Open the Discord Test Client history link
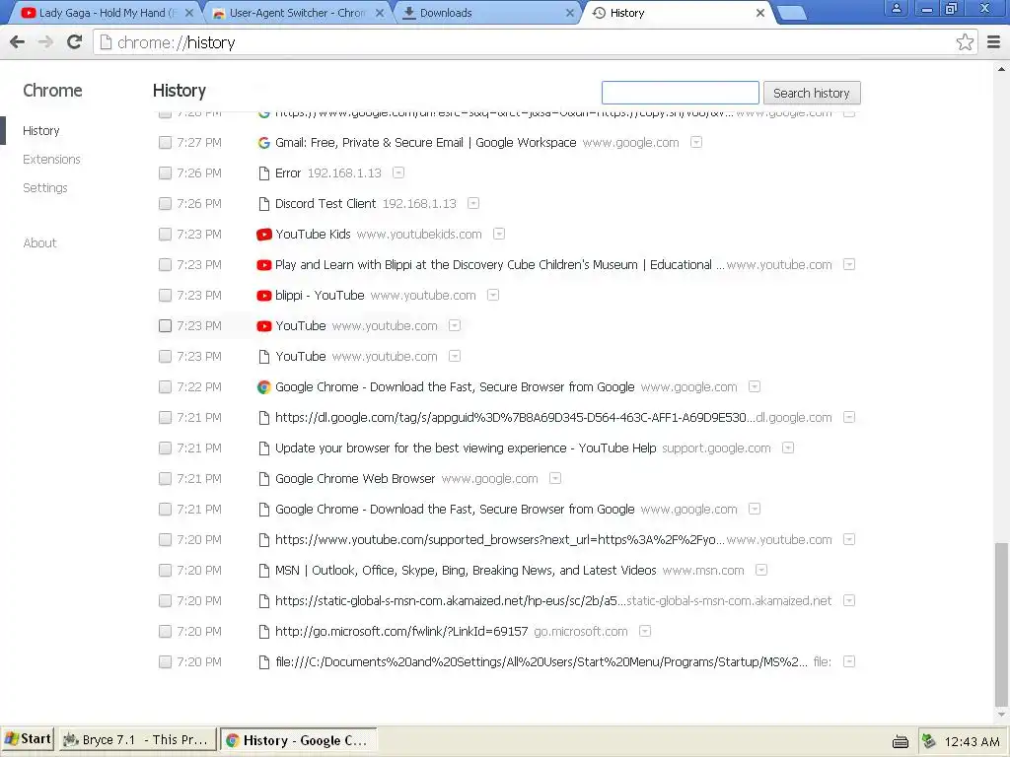 pos(325,204)
